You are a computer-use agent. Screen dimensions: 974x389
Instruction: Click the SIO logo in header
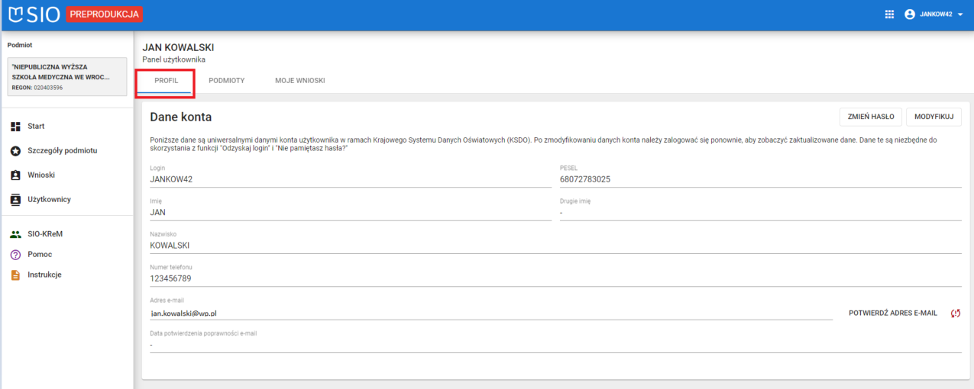34,14
